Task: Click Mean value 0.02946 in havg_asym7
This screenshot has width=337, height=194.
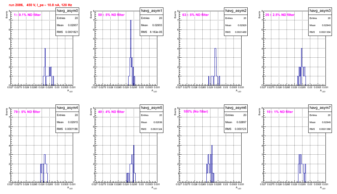Action: tap(326, 122)
